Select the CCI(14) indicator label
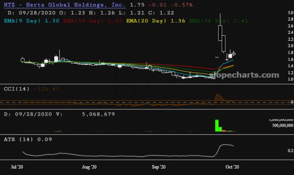 (17, 89)
